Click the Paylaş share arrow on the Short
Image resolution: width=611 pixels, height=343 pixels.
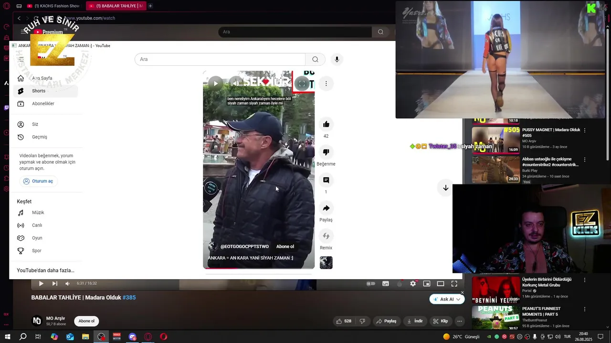coord(326,208)
